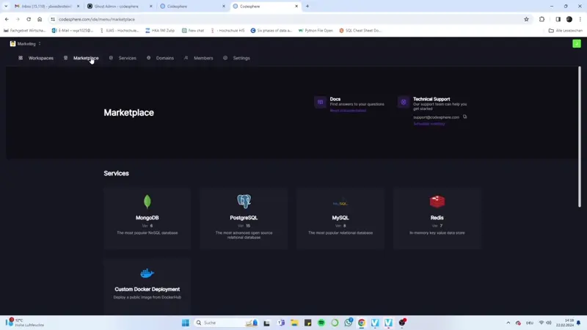Click the Docs book icon
The width and height of the screenshot is (587, 330).
coord(320,103)
